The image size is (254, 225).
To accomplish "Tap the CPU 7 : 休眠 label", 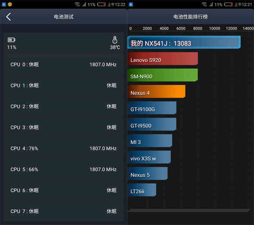I will coord(25,211).
